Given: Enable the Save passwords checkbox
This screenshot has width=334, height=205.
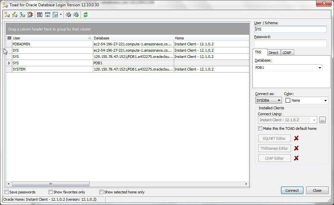Looking at the screenshot, I should (x=7, y=192).
